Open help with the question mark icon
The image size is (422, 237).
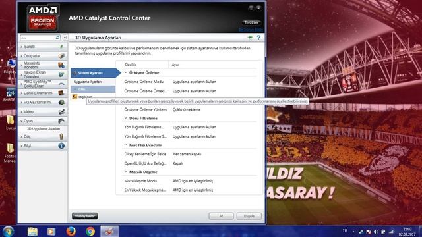tap(258, 38)
